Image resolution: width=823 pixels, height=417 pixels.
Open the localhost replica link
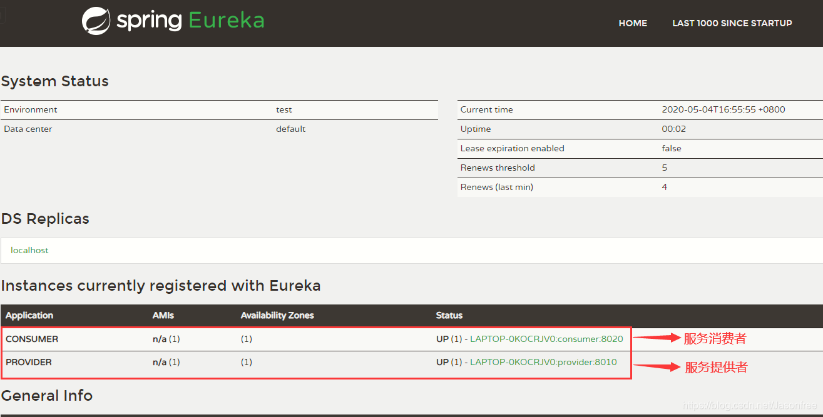29,250
